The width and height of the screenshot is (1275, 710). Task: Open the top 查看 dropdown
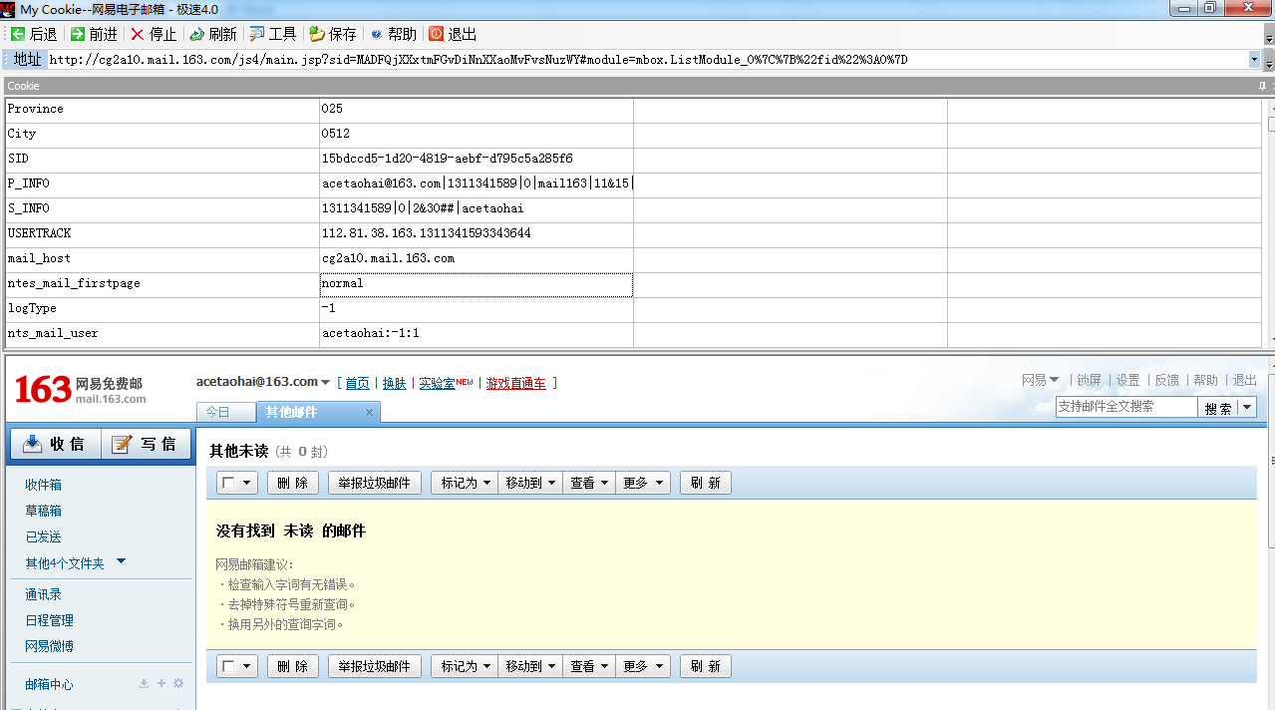[589, 483]
